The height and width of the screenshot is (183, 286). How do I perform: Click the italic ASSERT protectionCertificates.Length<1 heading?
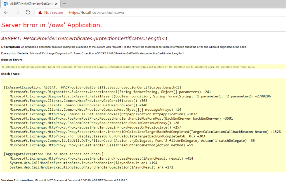[84, 38]
